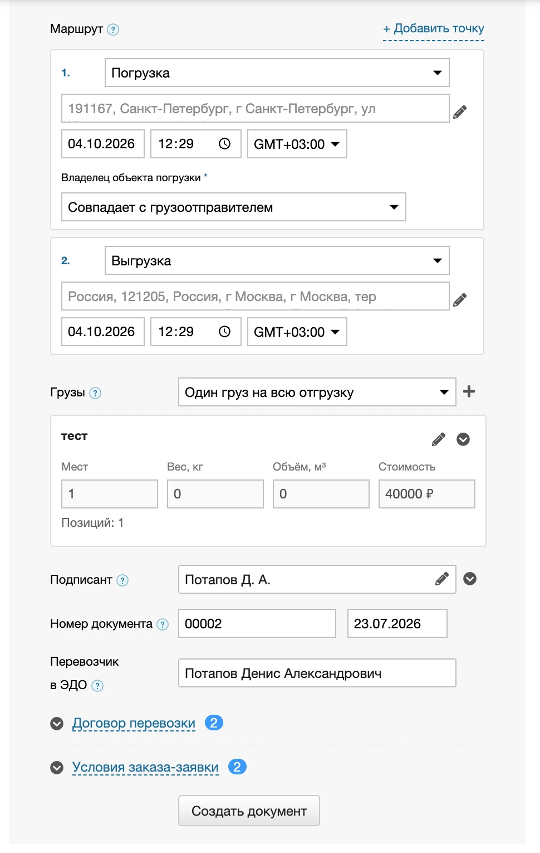Click the Перевозчик field Потапов Денис Александрович
This screenshot has width=540, height=853.
(x=317, y=673)
